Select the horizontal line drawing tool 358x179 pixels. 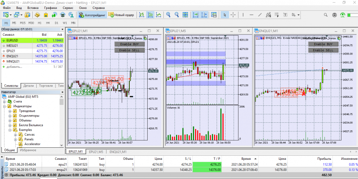click(251, 15)
